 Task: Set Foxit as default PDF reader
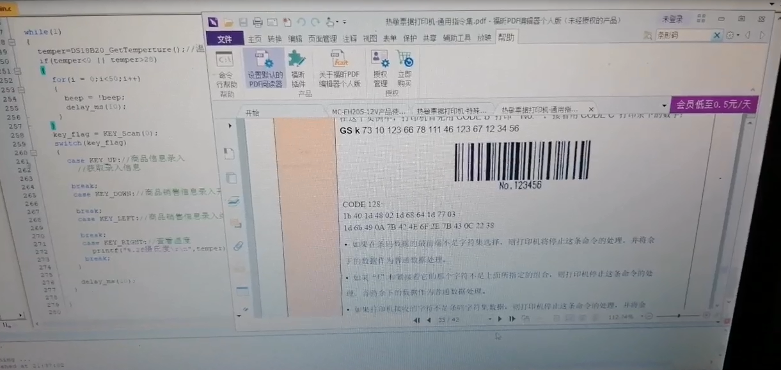click(265, 70)
